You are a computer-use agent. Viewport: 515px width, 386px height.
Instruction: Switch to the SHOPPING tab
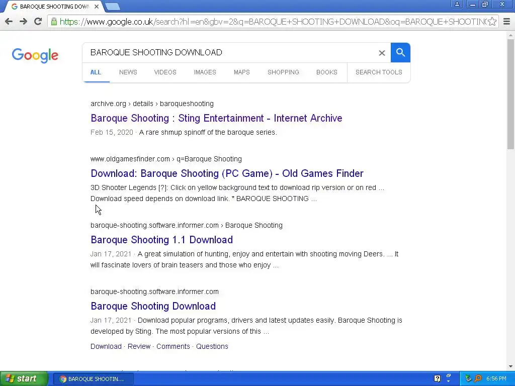[283, 72]
